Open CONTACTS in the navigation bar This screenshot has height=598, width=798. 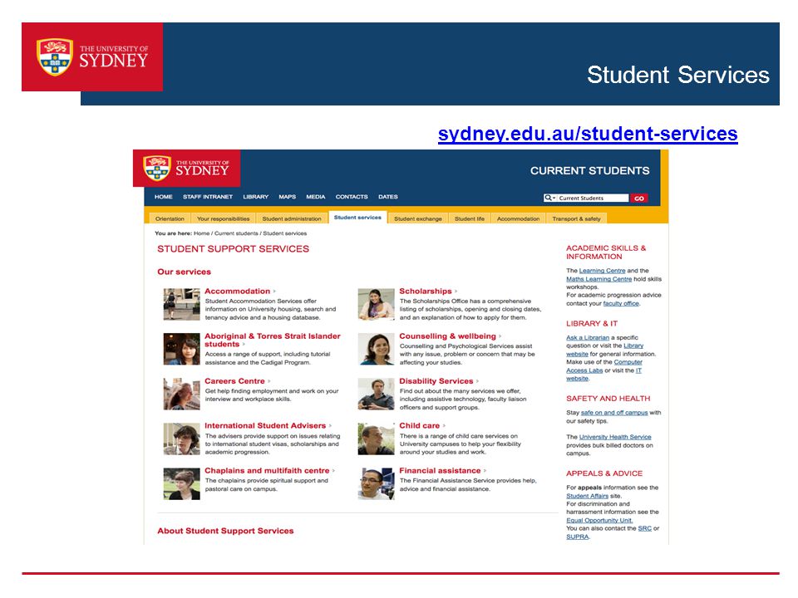pyautogui.click(x=352, y=197)
